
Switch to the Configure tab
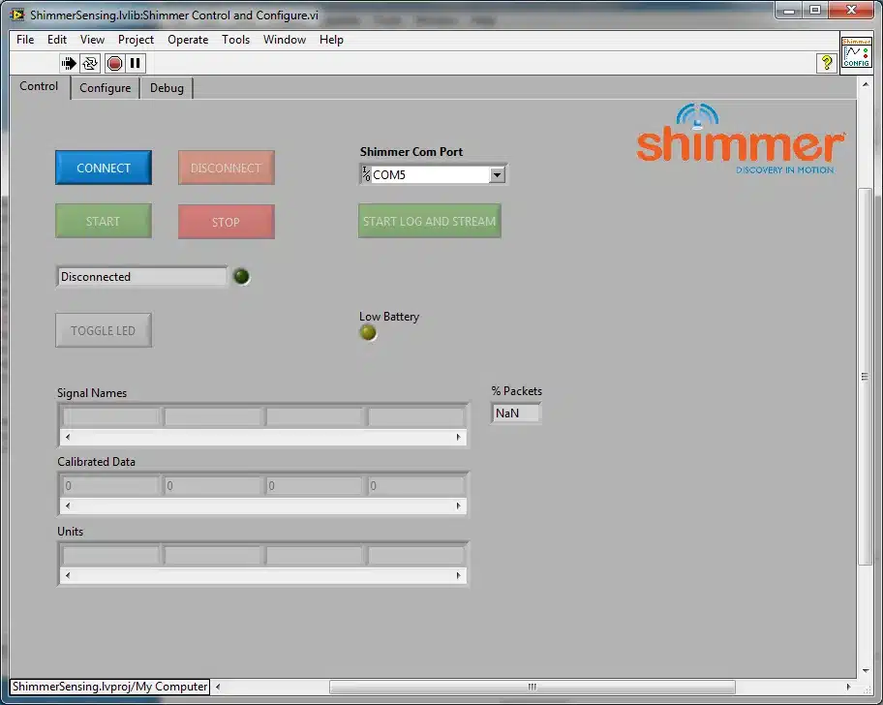pos(105,88)
